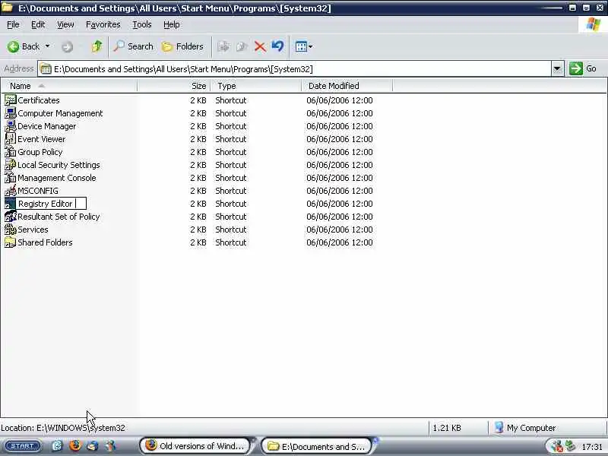Click the Shared Folders file name
The height and width of the screenshot is (456, 608).
coord(45,242)
